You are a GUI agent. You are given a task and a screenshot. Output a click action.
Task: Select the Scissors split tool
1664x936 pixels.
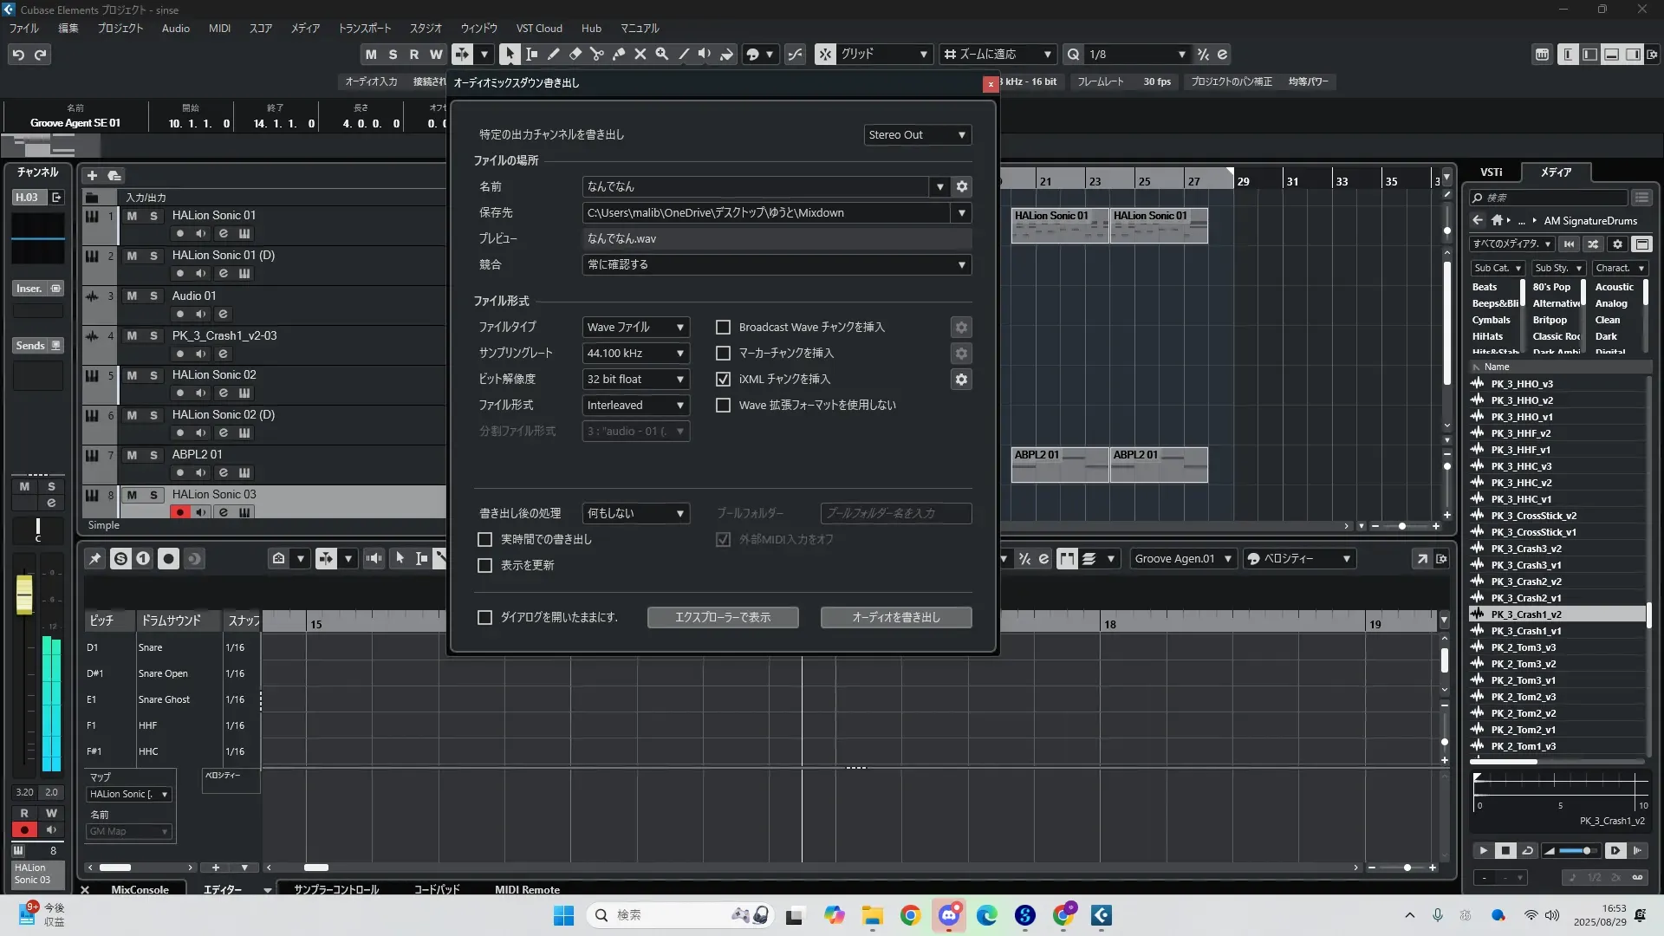(597, 54)
